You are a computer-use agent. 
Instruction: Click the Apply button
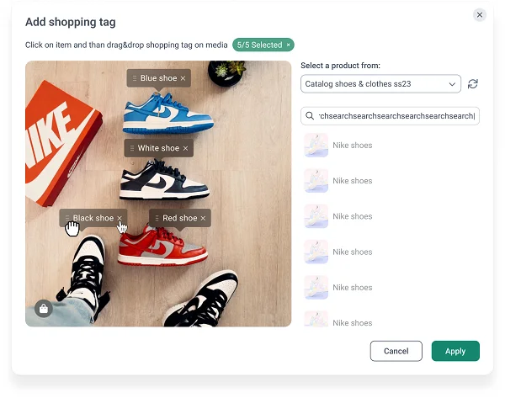(x=455, y=351)
